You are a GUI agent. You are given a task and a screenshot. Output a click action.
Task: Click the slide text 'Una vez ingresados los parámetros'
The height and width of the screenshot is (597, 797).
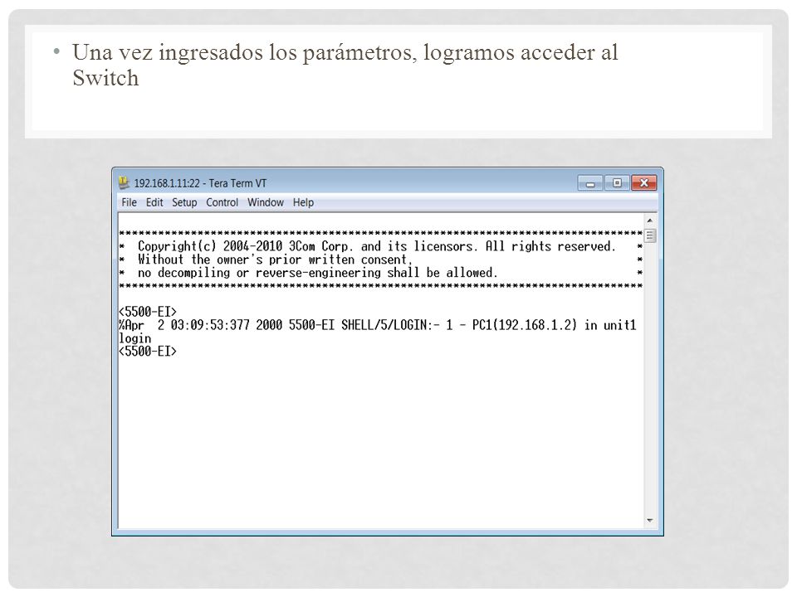(244, 52)
